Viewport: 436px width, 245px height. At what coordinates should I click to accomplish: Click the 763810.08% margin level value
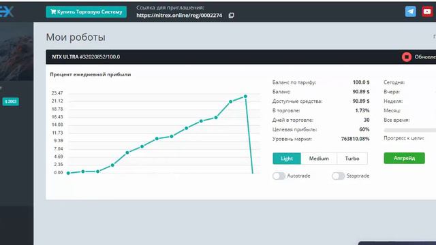[355, 139]
